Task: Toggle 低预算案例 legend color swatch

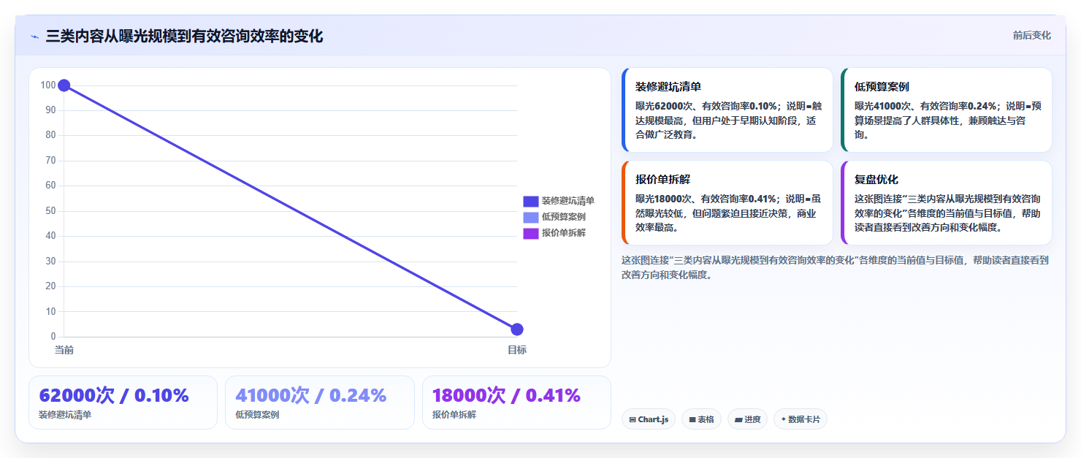Action: coord(530,217)
